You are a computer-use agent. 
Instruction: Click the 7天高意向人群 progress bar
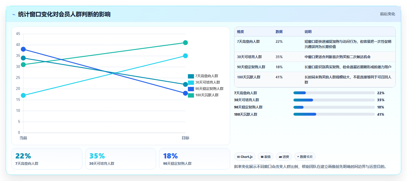pyautogui.click(x=334, y=93)
